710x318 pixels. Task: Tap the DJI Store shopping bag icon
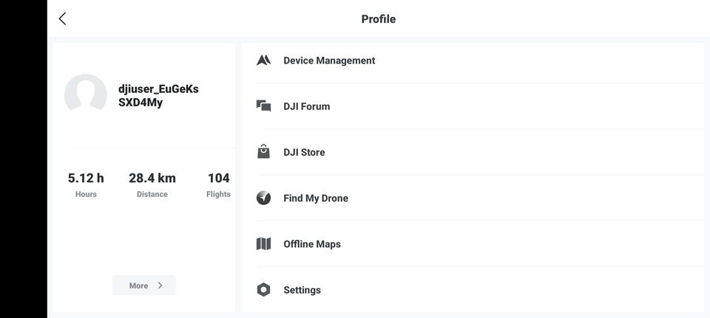pos(263,152)
